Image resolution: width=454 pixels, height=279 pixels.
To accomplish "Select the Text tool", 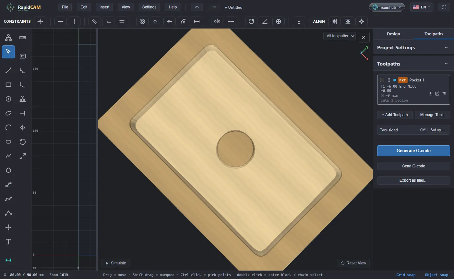I will tap(8, 242).
